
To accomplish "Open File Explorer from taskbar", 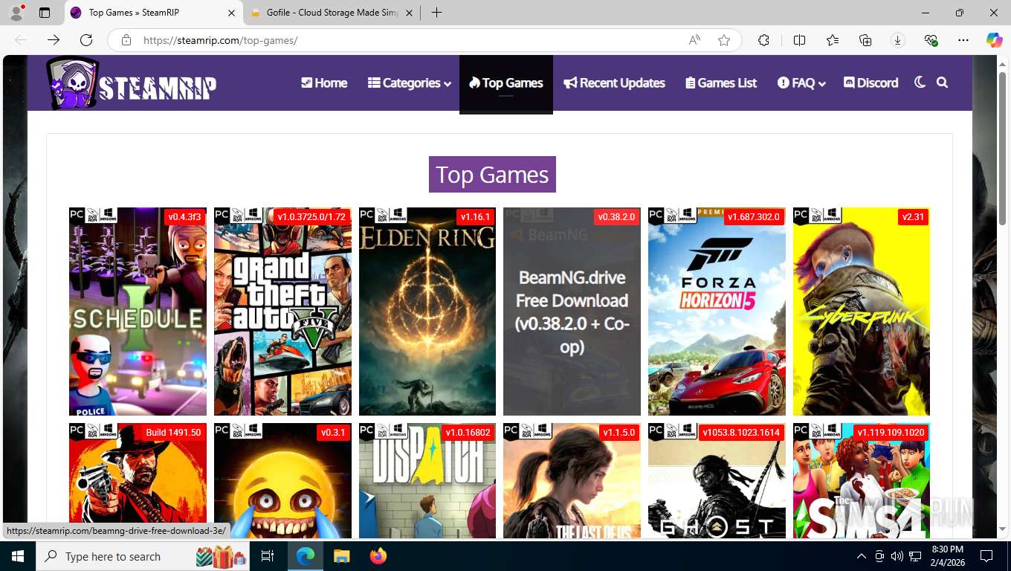I will pyautogui.click(x=341, y=556).
